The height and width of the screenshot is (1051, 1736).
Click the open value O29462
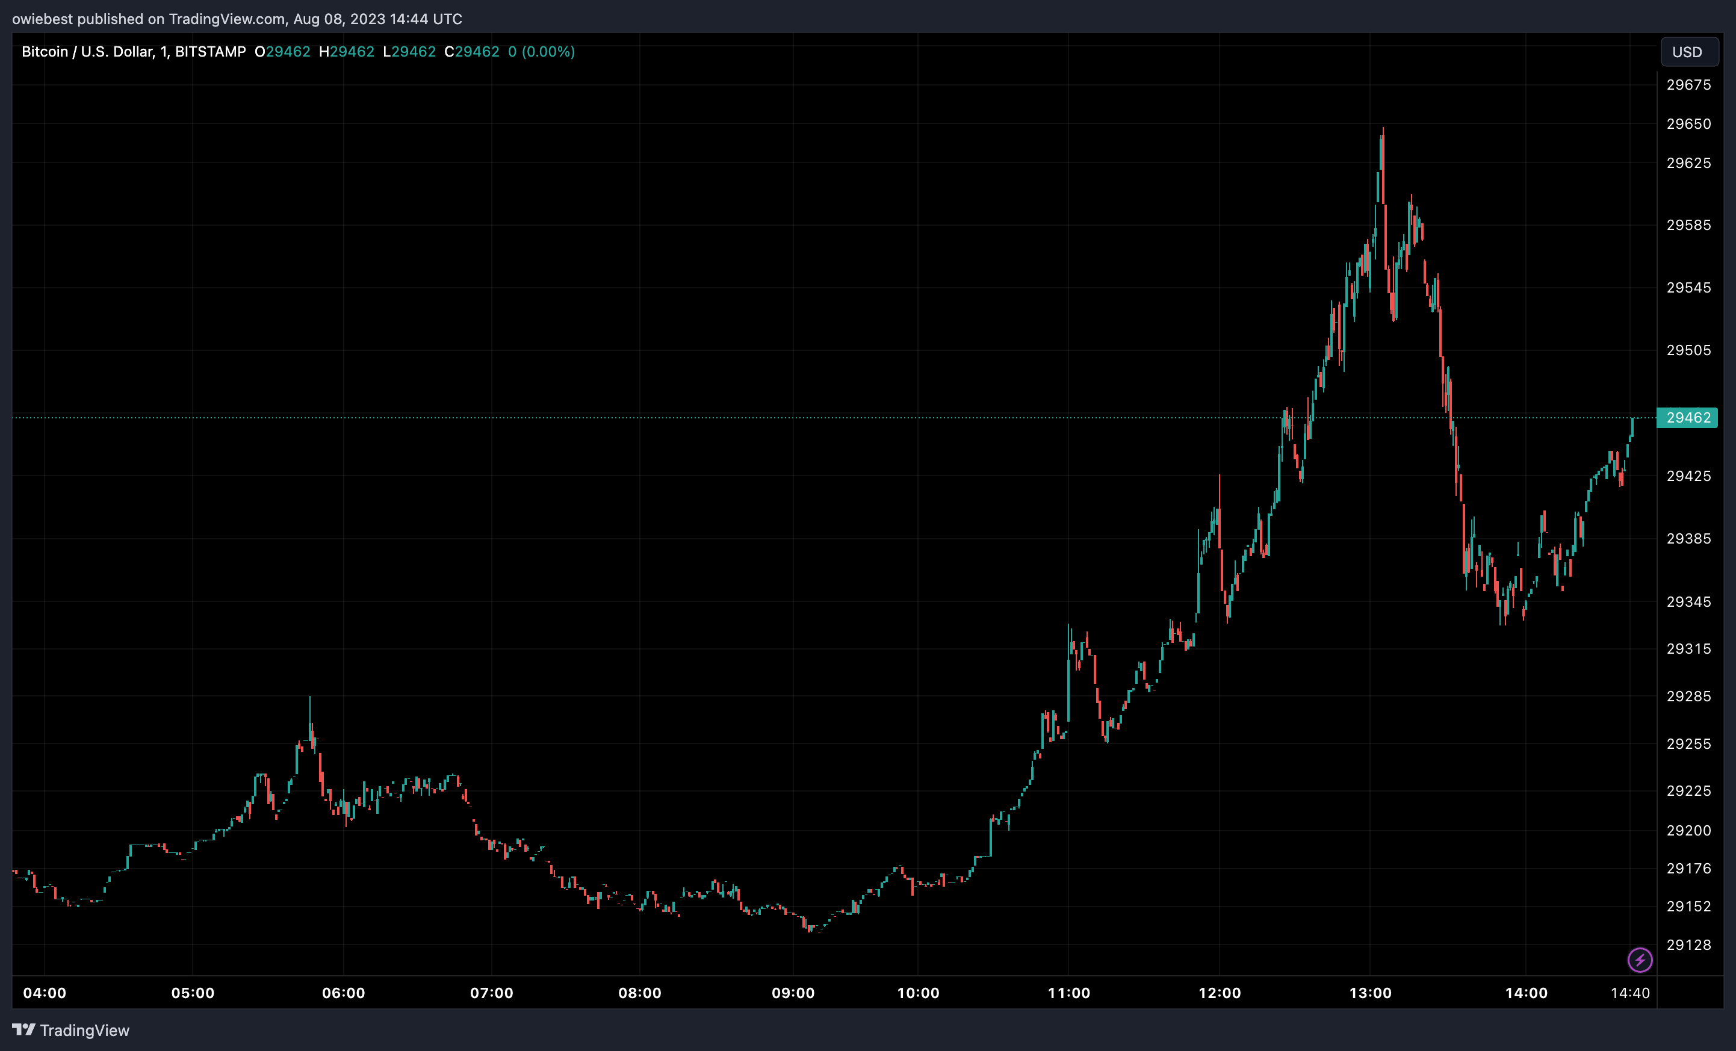[282, 51]
